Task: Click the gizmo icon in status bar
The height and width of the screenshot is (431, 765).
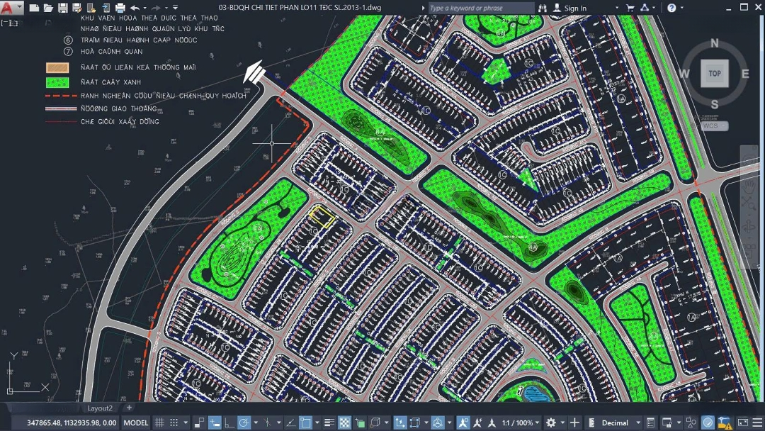Action: [x=438, y=422]
